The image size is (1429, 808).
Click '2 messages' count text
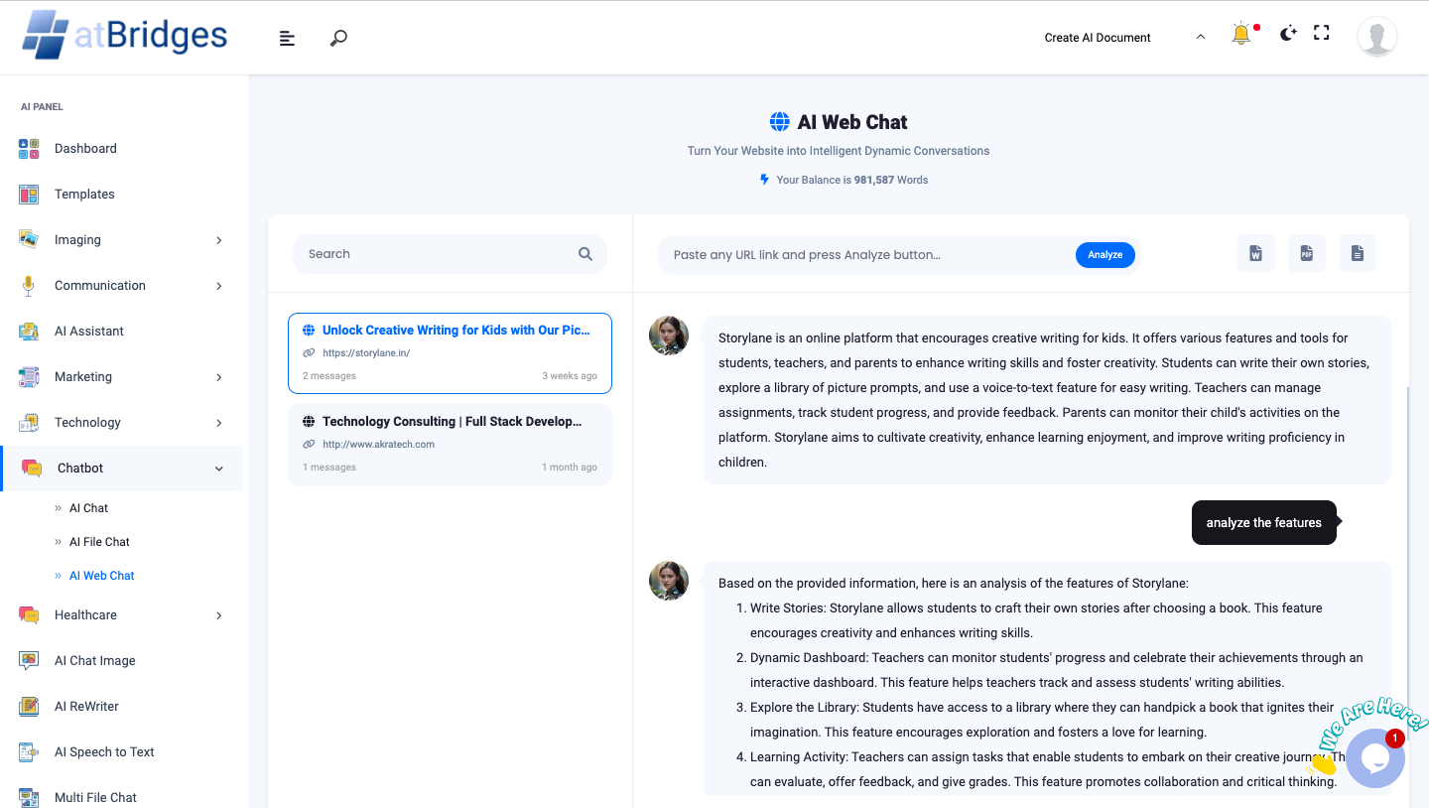[x=329, y=376]
